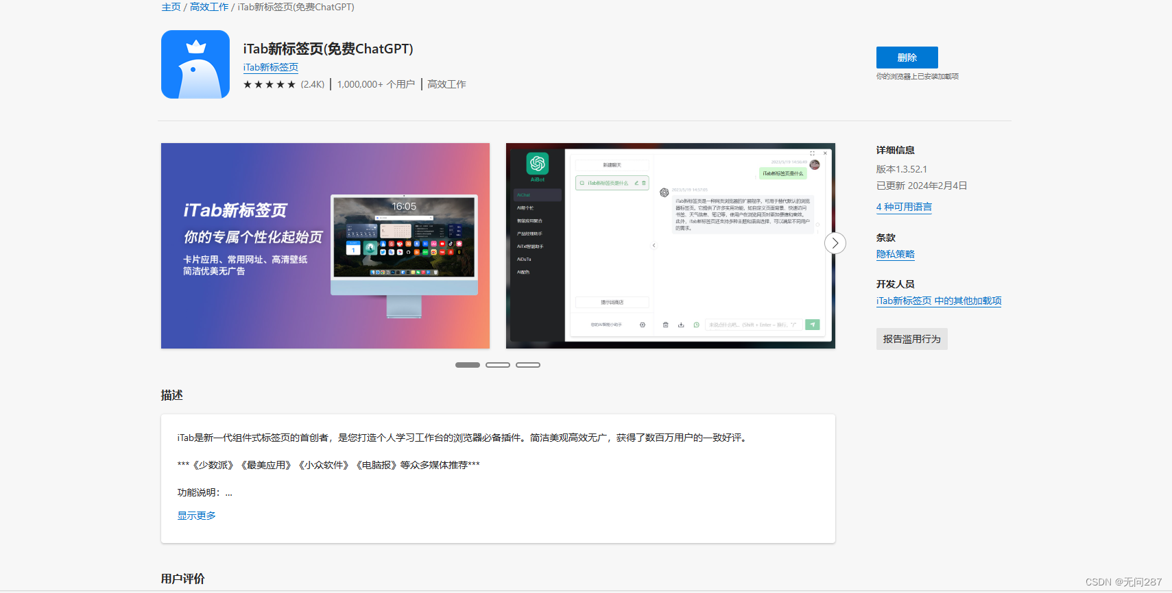Image resolution: width=1172 pixels, height=593 pixels.
Task: Click the (2.4K) rating count
Action: (x=313, y=84)
